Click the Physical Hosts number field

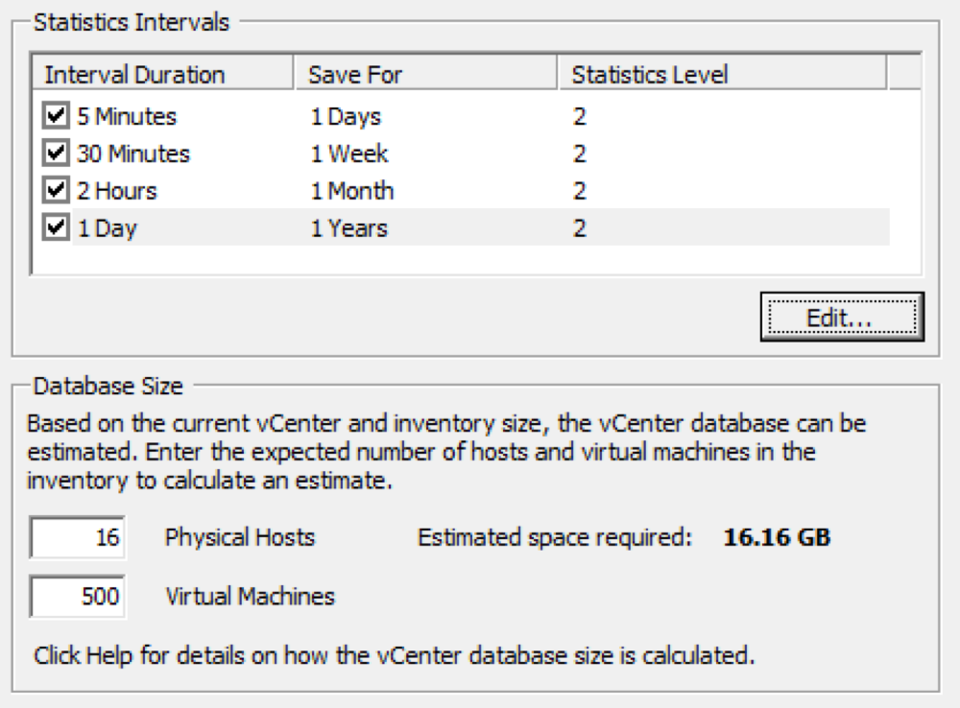click(x=78, y=537)
